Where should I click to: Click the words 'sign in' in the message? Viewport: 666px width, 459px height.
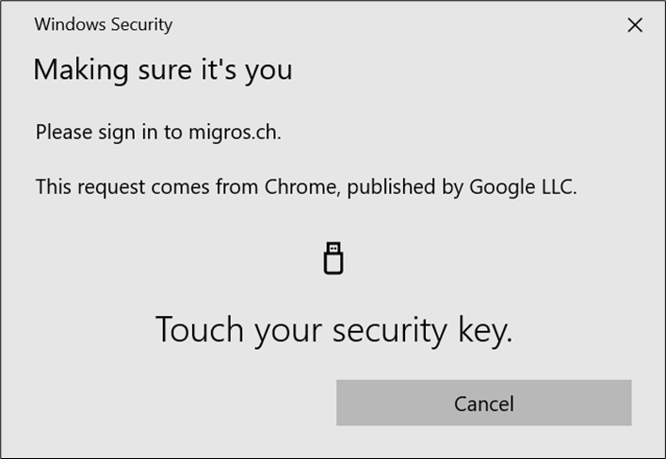point(128,133)
